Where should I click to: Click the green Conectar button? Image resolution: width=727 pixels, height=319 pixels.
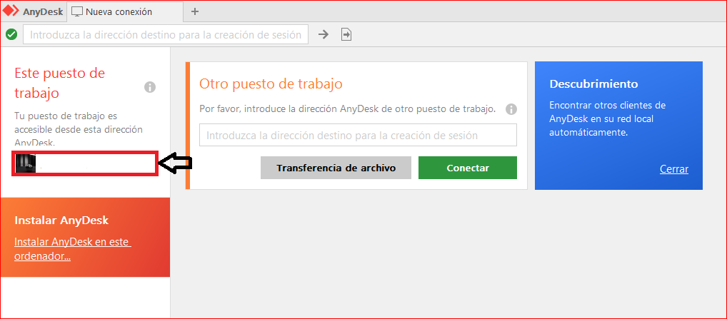(x=467, y=168)
